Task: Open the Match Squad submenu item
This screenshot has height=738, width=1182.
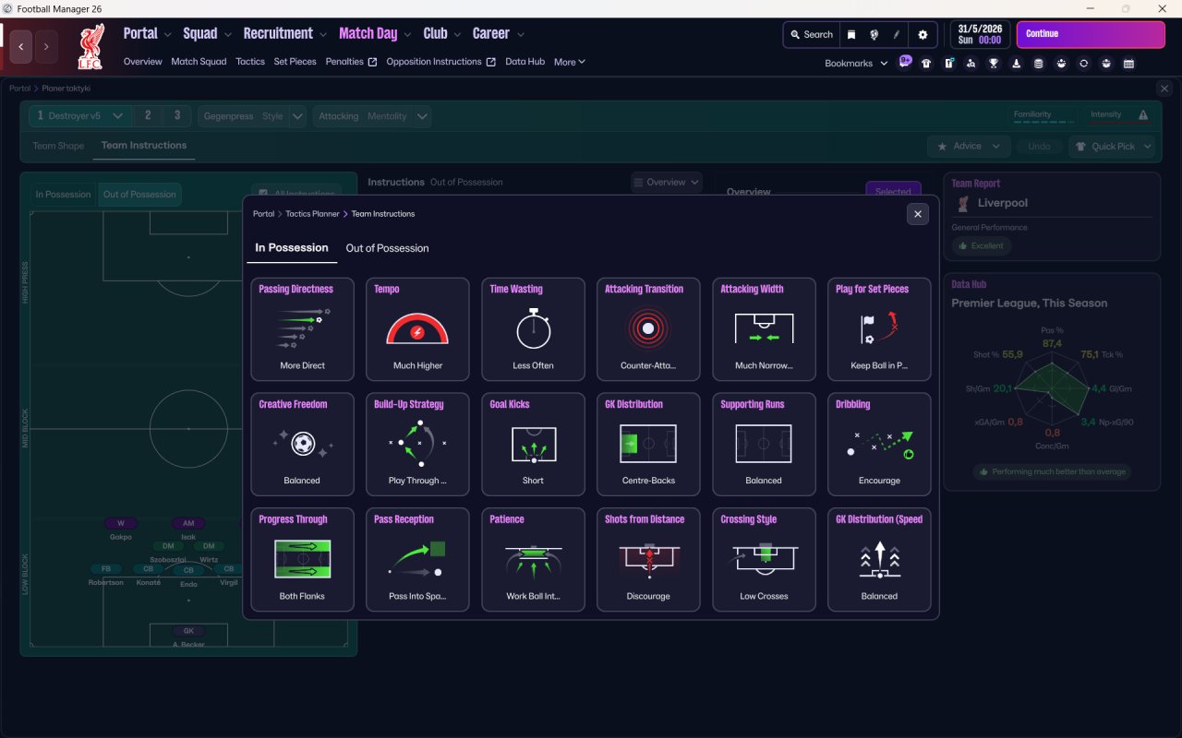Action: click(199, 62)
